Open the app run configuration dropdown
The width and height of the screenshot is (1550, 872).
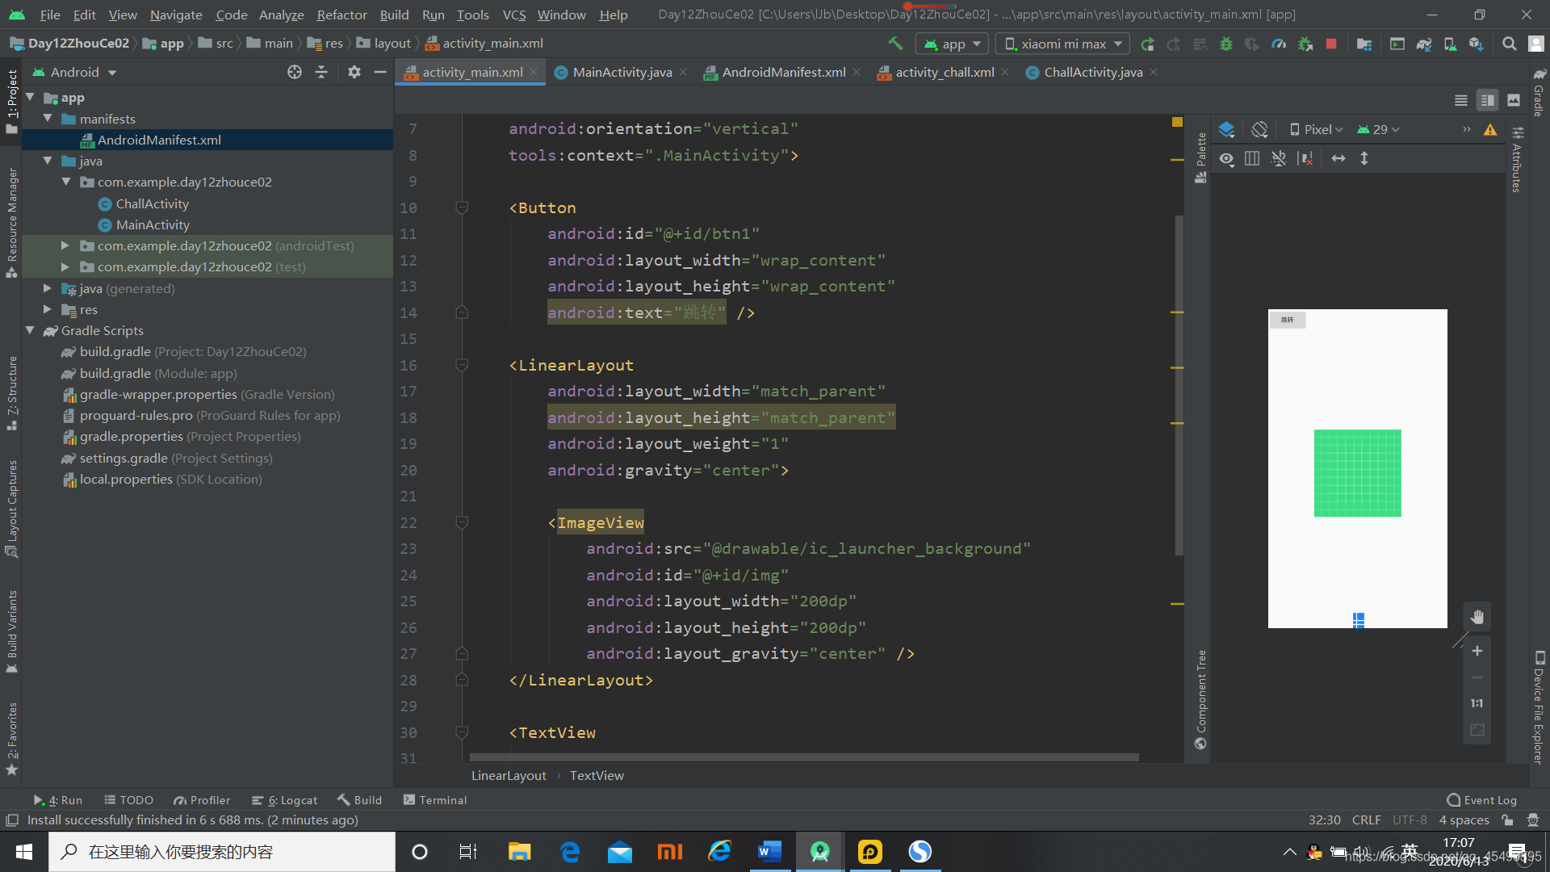[953, 44]
